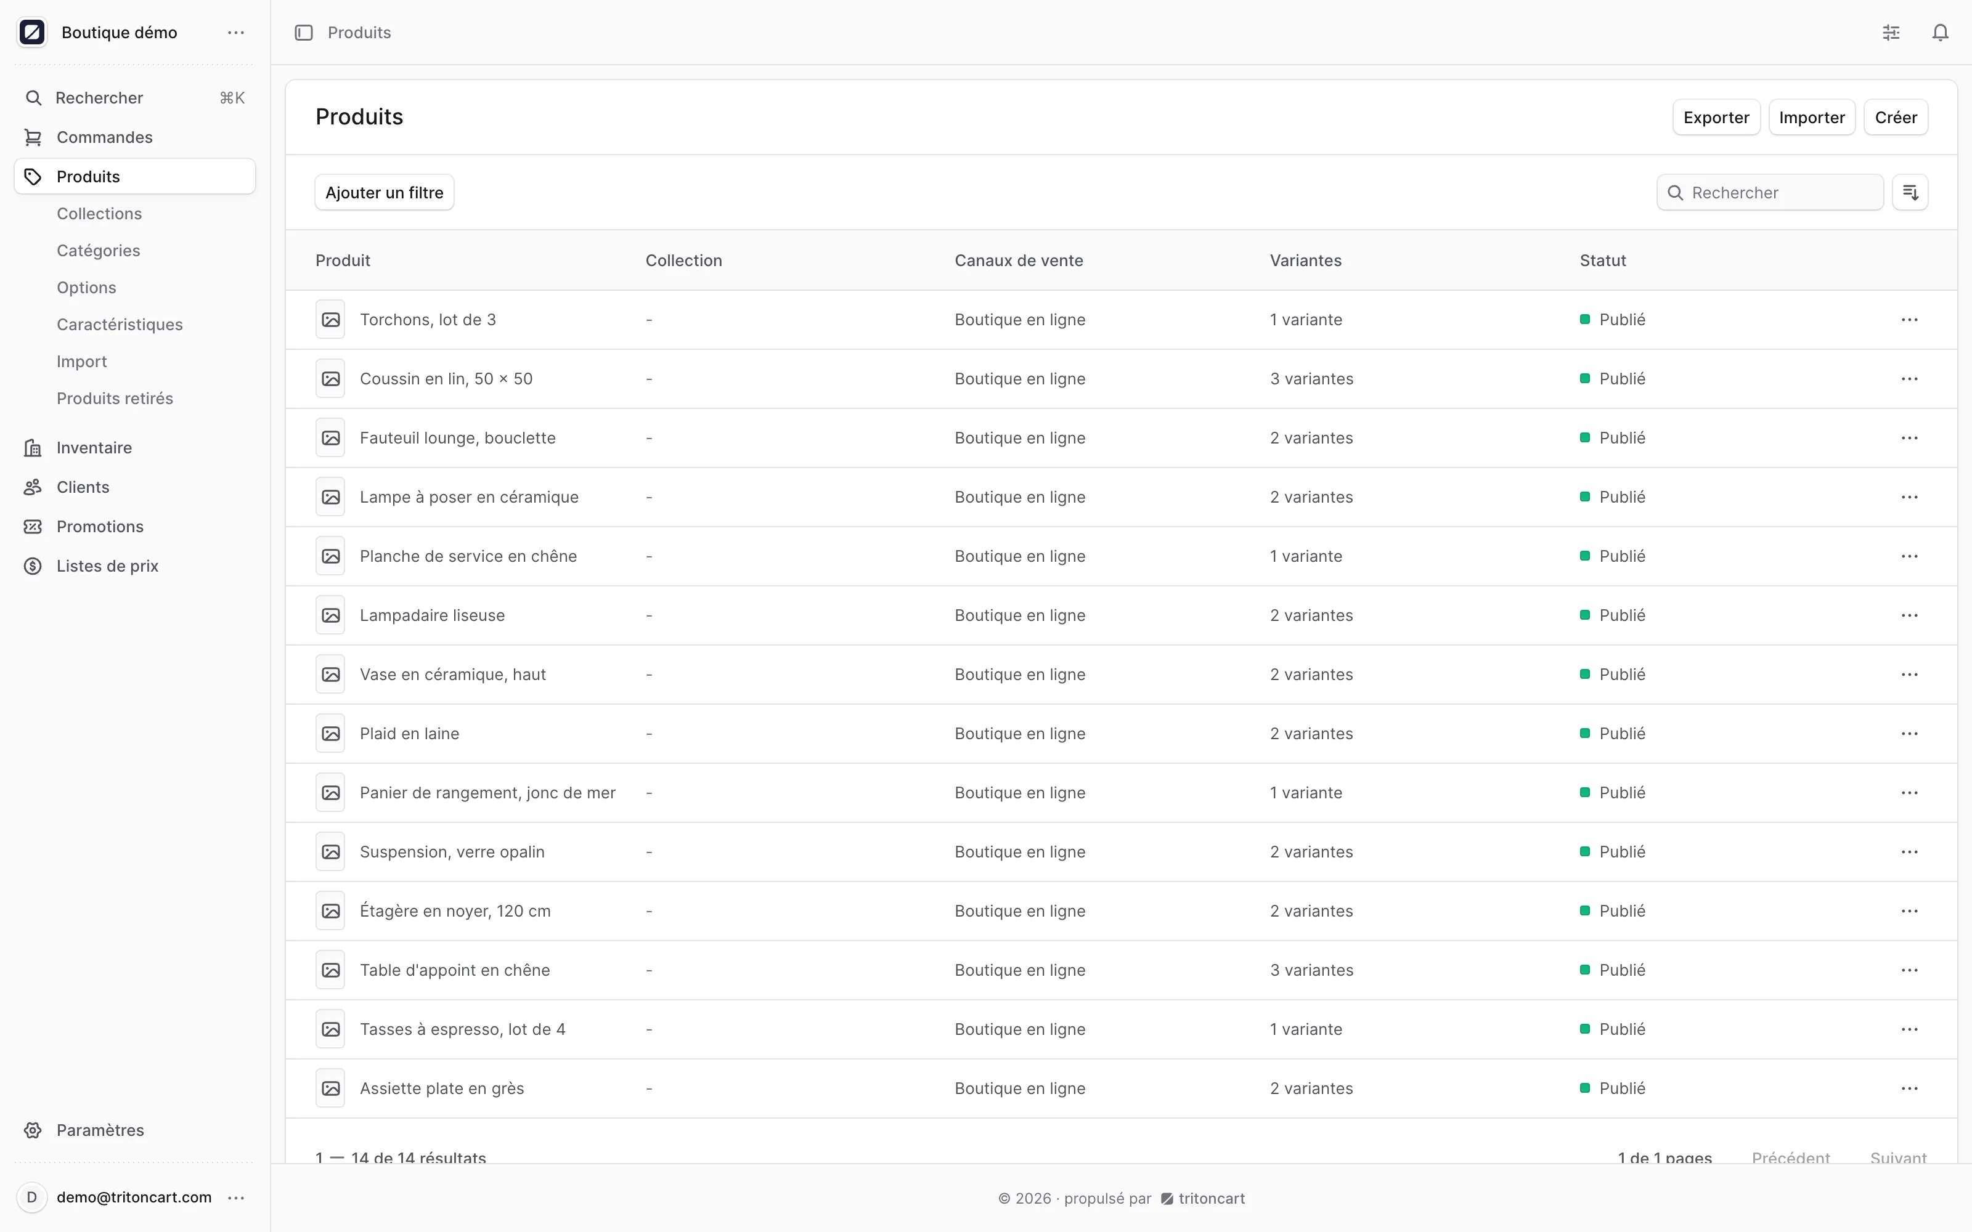Click the Paramètres gear icon
This screenshot has width=1972, height=1232.
coord(33,1130)
